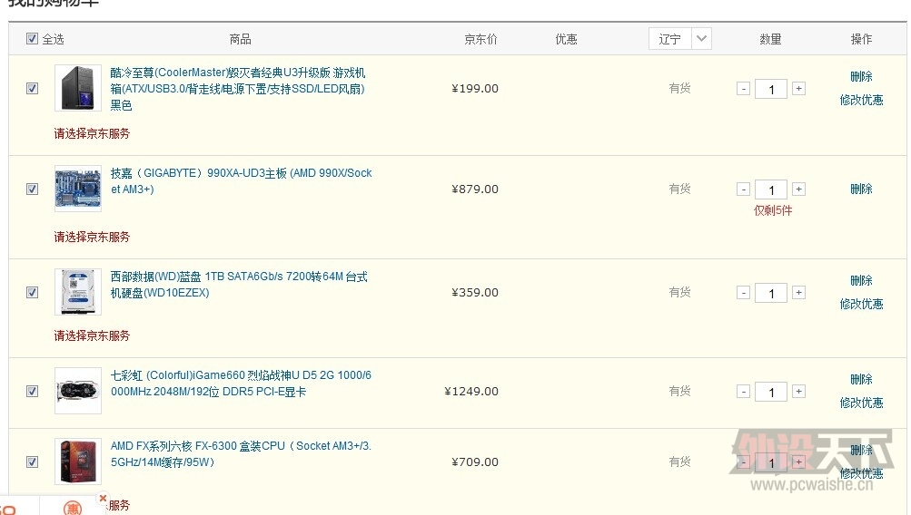This screenshot has height=515, width=911.
Task: Delete the WD hard drive with 删除
Action: (861, 281)
